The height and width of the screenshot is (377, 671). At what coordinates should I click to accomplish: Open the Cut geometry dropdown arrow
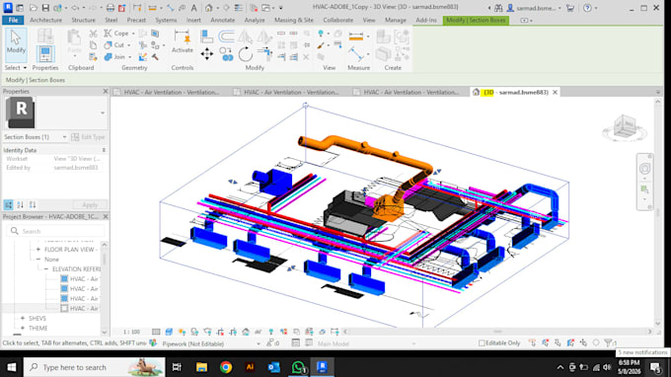click(128, 45)
